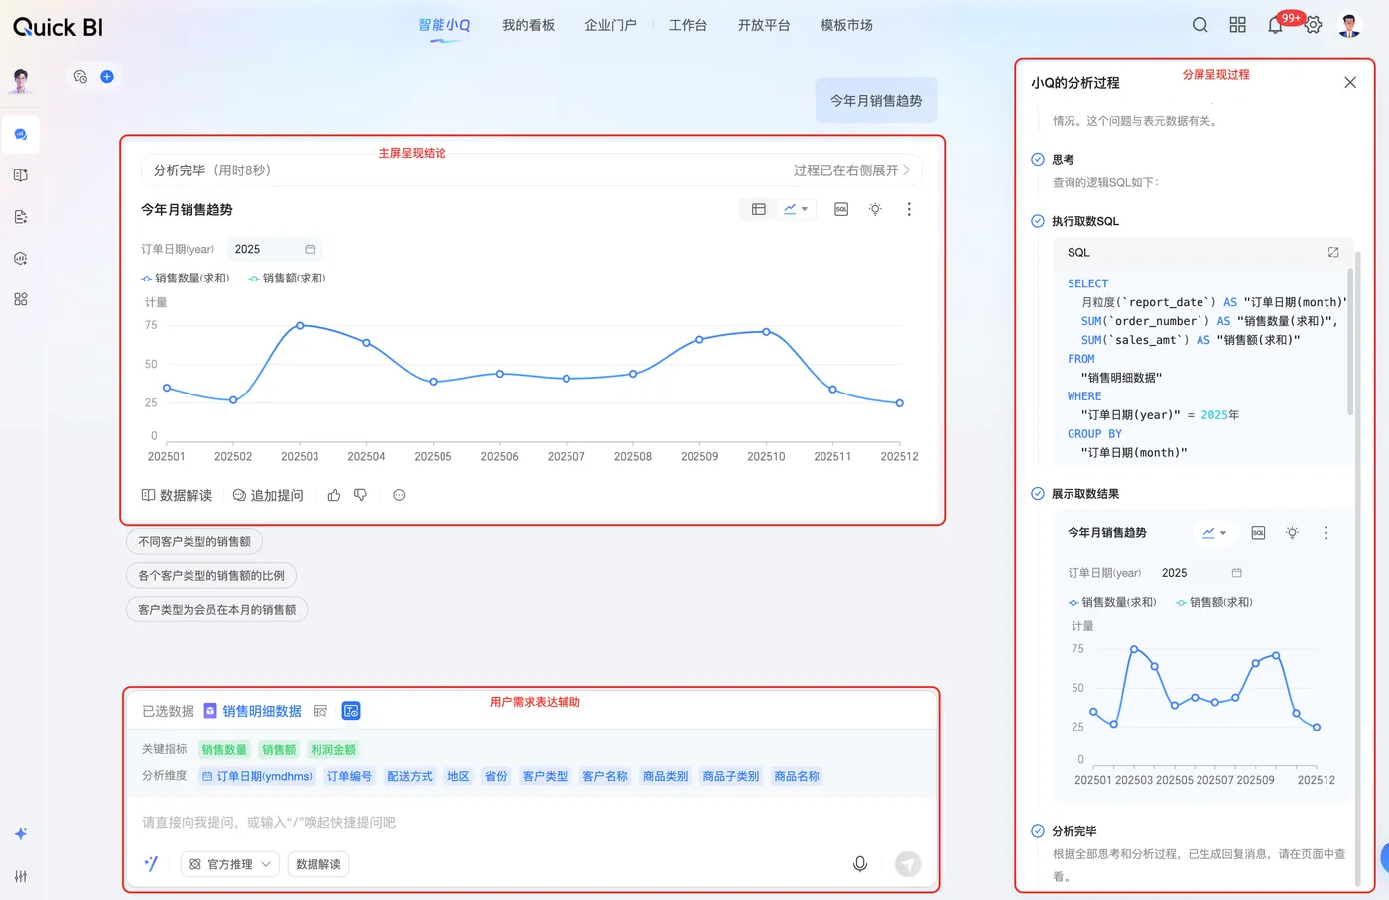Open the 官方推理 model dropdown
This screenshot has height=900, width=1389.
point(230,864)
